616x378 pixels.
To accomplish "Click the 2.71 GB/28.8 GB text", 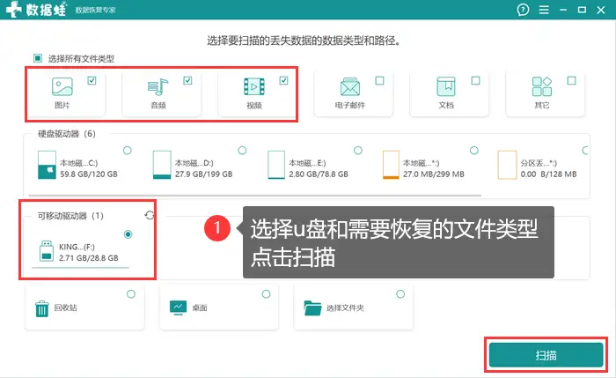I will click(x=89, y=258).
